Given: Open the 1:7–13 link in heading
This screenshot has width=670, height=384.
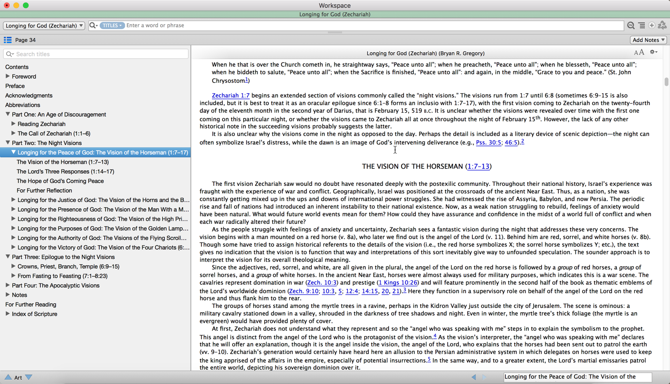Looking at the screenshot, I should [478, 166].
